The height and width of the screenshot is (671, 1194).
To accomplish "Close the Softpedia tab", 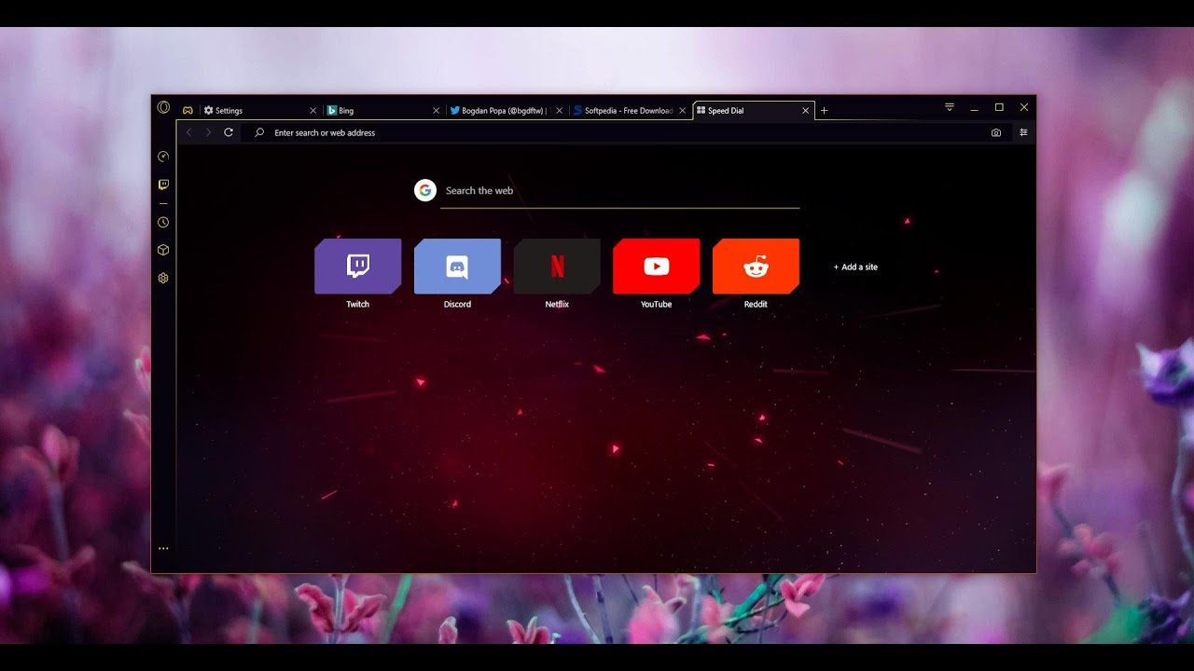I will point(682,110).
